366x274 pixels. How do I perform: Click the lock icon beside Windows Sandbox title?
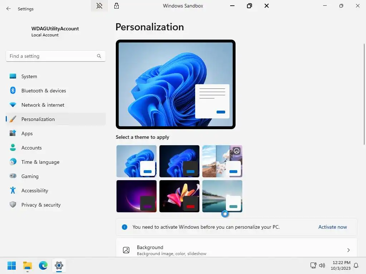117,6
